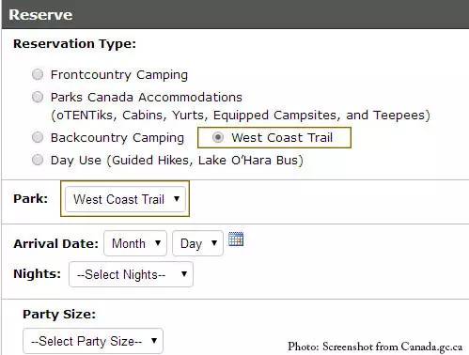Viewport: 469px width, 355px height.
Task: Expand the Month dropdown for arrival date
Action: 135,243
